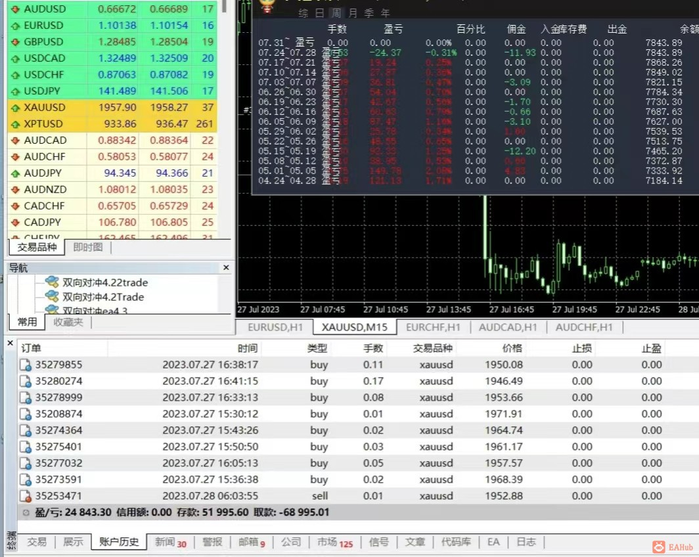
Task: Select the 双向对冲4.2Trade expert advisor
Action: coord(103,297)
